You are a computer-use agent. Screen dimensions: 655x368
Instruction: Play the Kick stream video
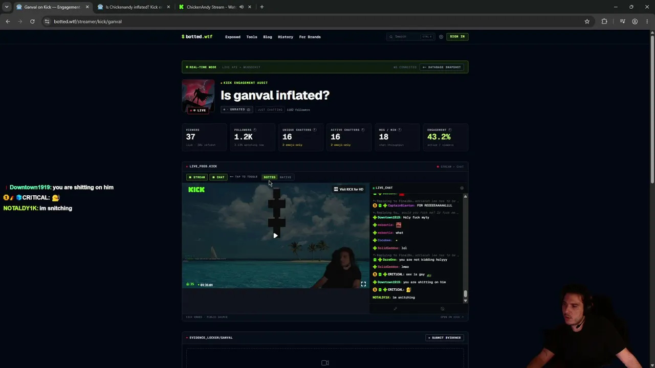pos(275,236)
